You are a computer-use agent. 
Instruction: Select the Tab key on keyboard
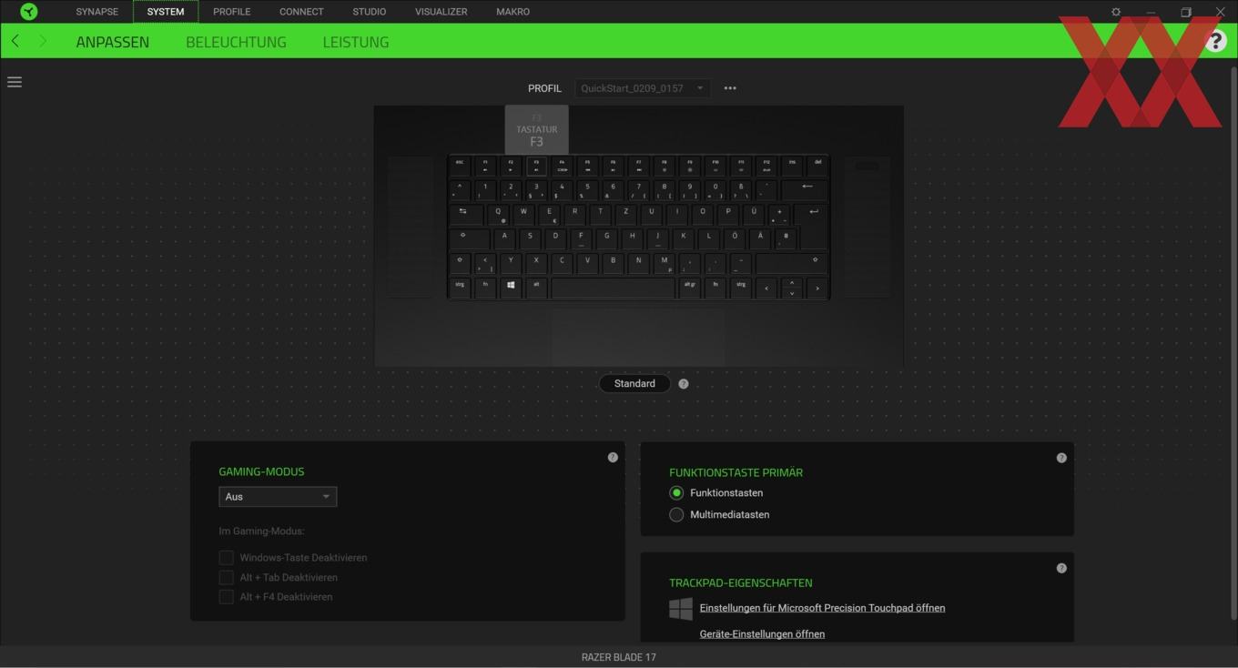pyautogui.click(x=465, y=214)
